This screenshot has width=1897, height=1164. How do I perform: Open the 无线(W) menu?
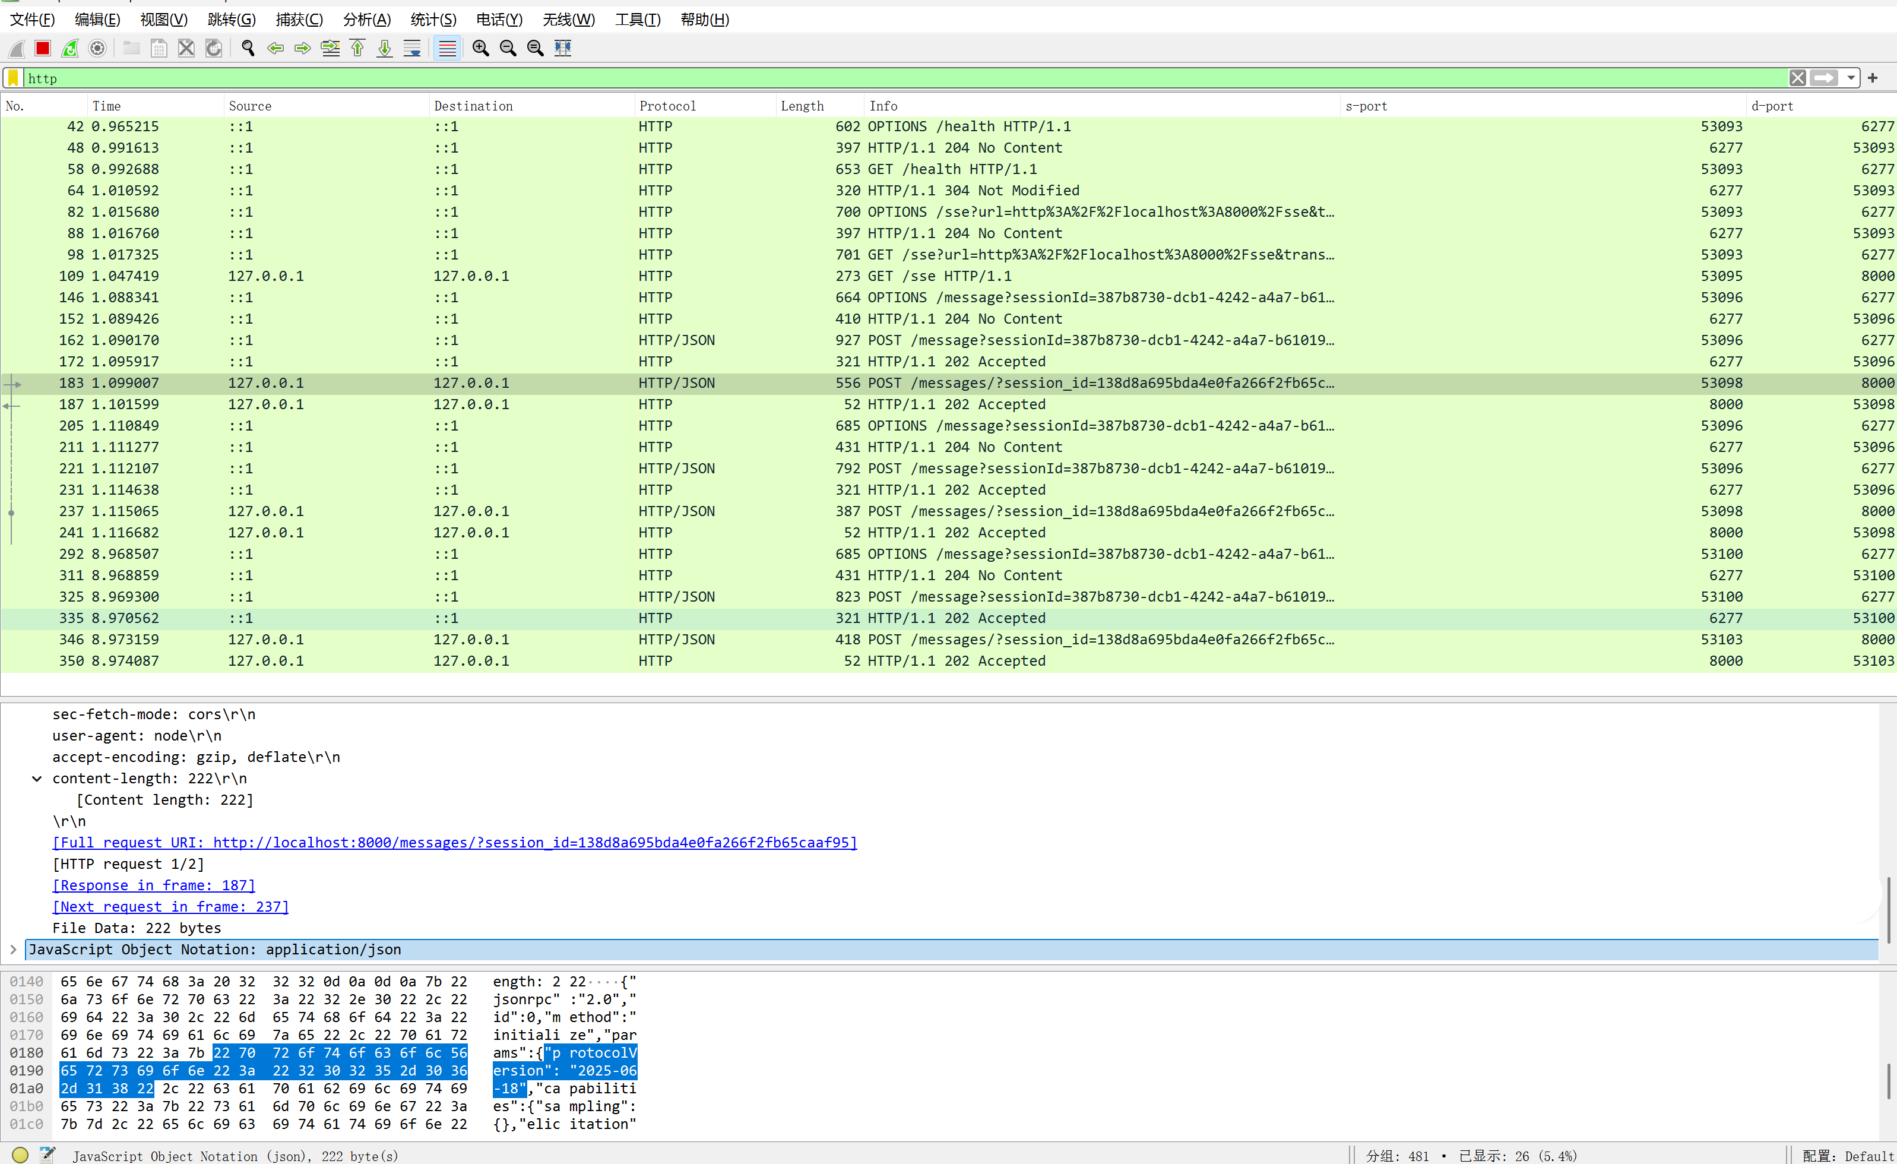click(x=569, y=19)
